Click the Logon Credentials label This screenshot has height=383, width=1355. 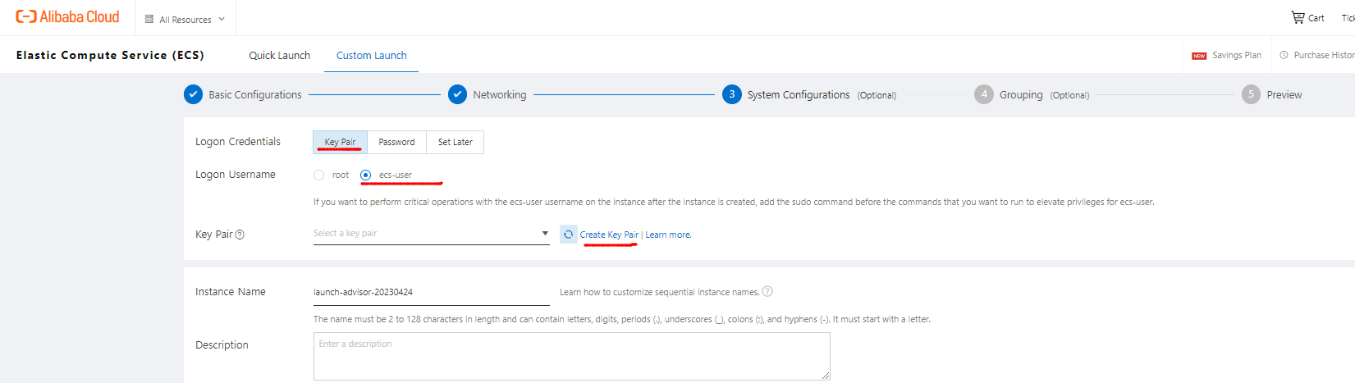tap(238, 142)
